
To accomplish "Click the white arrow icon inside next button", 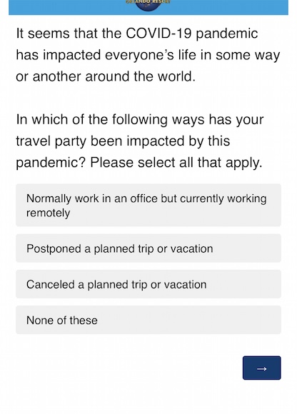I will pos(261,368).
